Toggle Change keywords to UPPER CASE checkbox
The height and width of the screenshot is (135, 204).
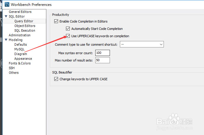pyautogui.click(x=56, y=79)
